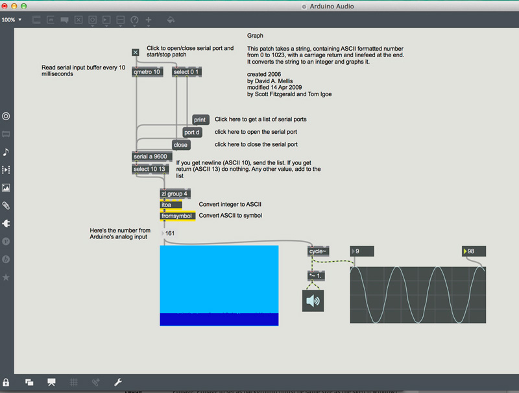Open the 100% zoom level dropdown

[x=11, y=20]
